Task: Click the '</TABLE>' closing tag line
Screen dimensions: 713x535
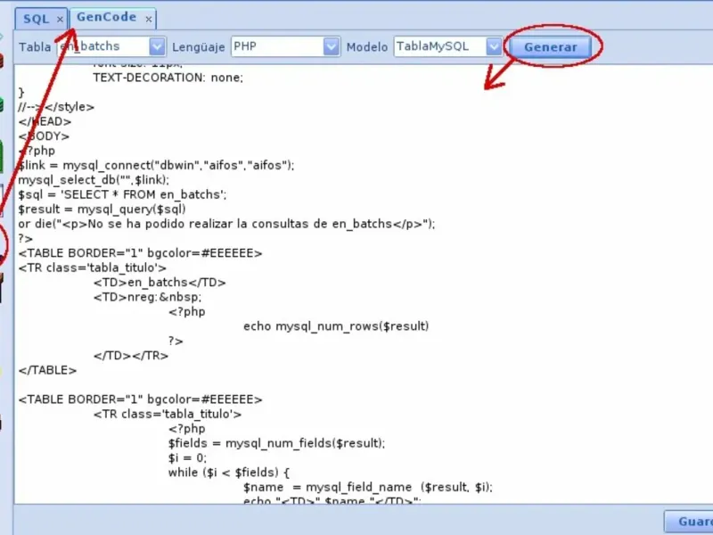Action: point(47,370)
